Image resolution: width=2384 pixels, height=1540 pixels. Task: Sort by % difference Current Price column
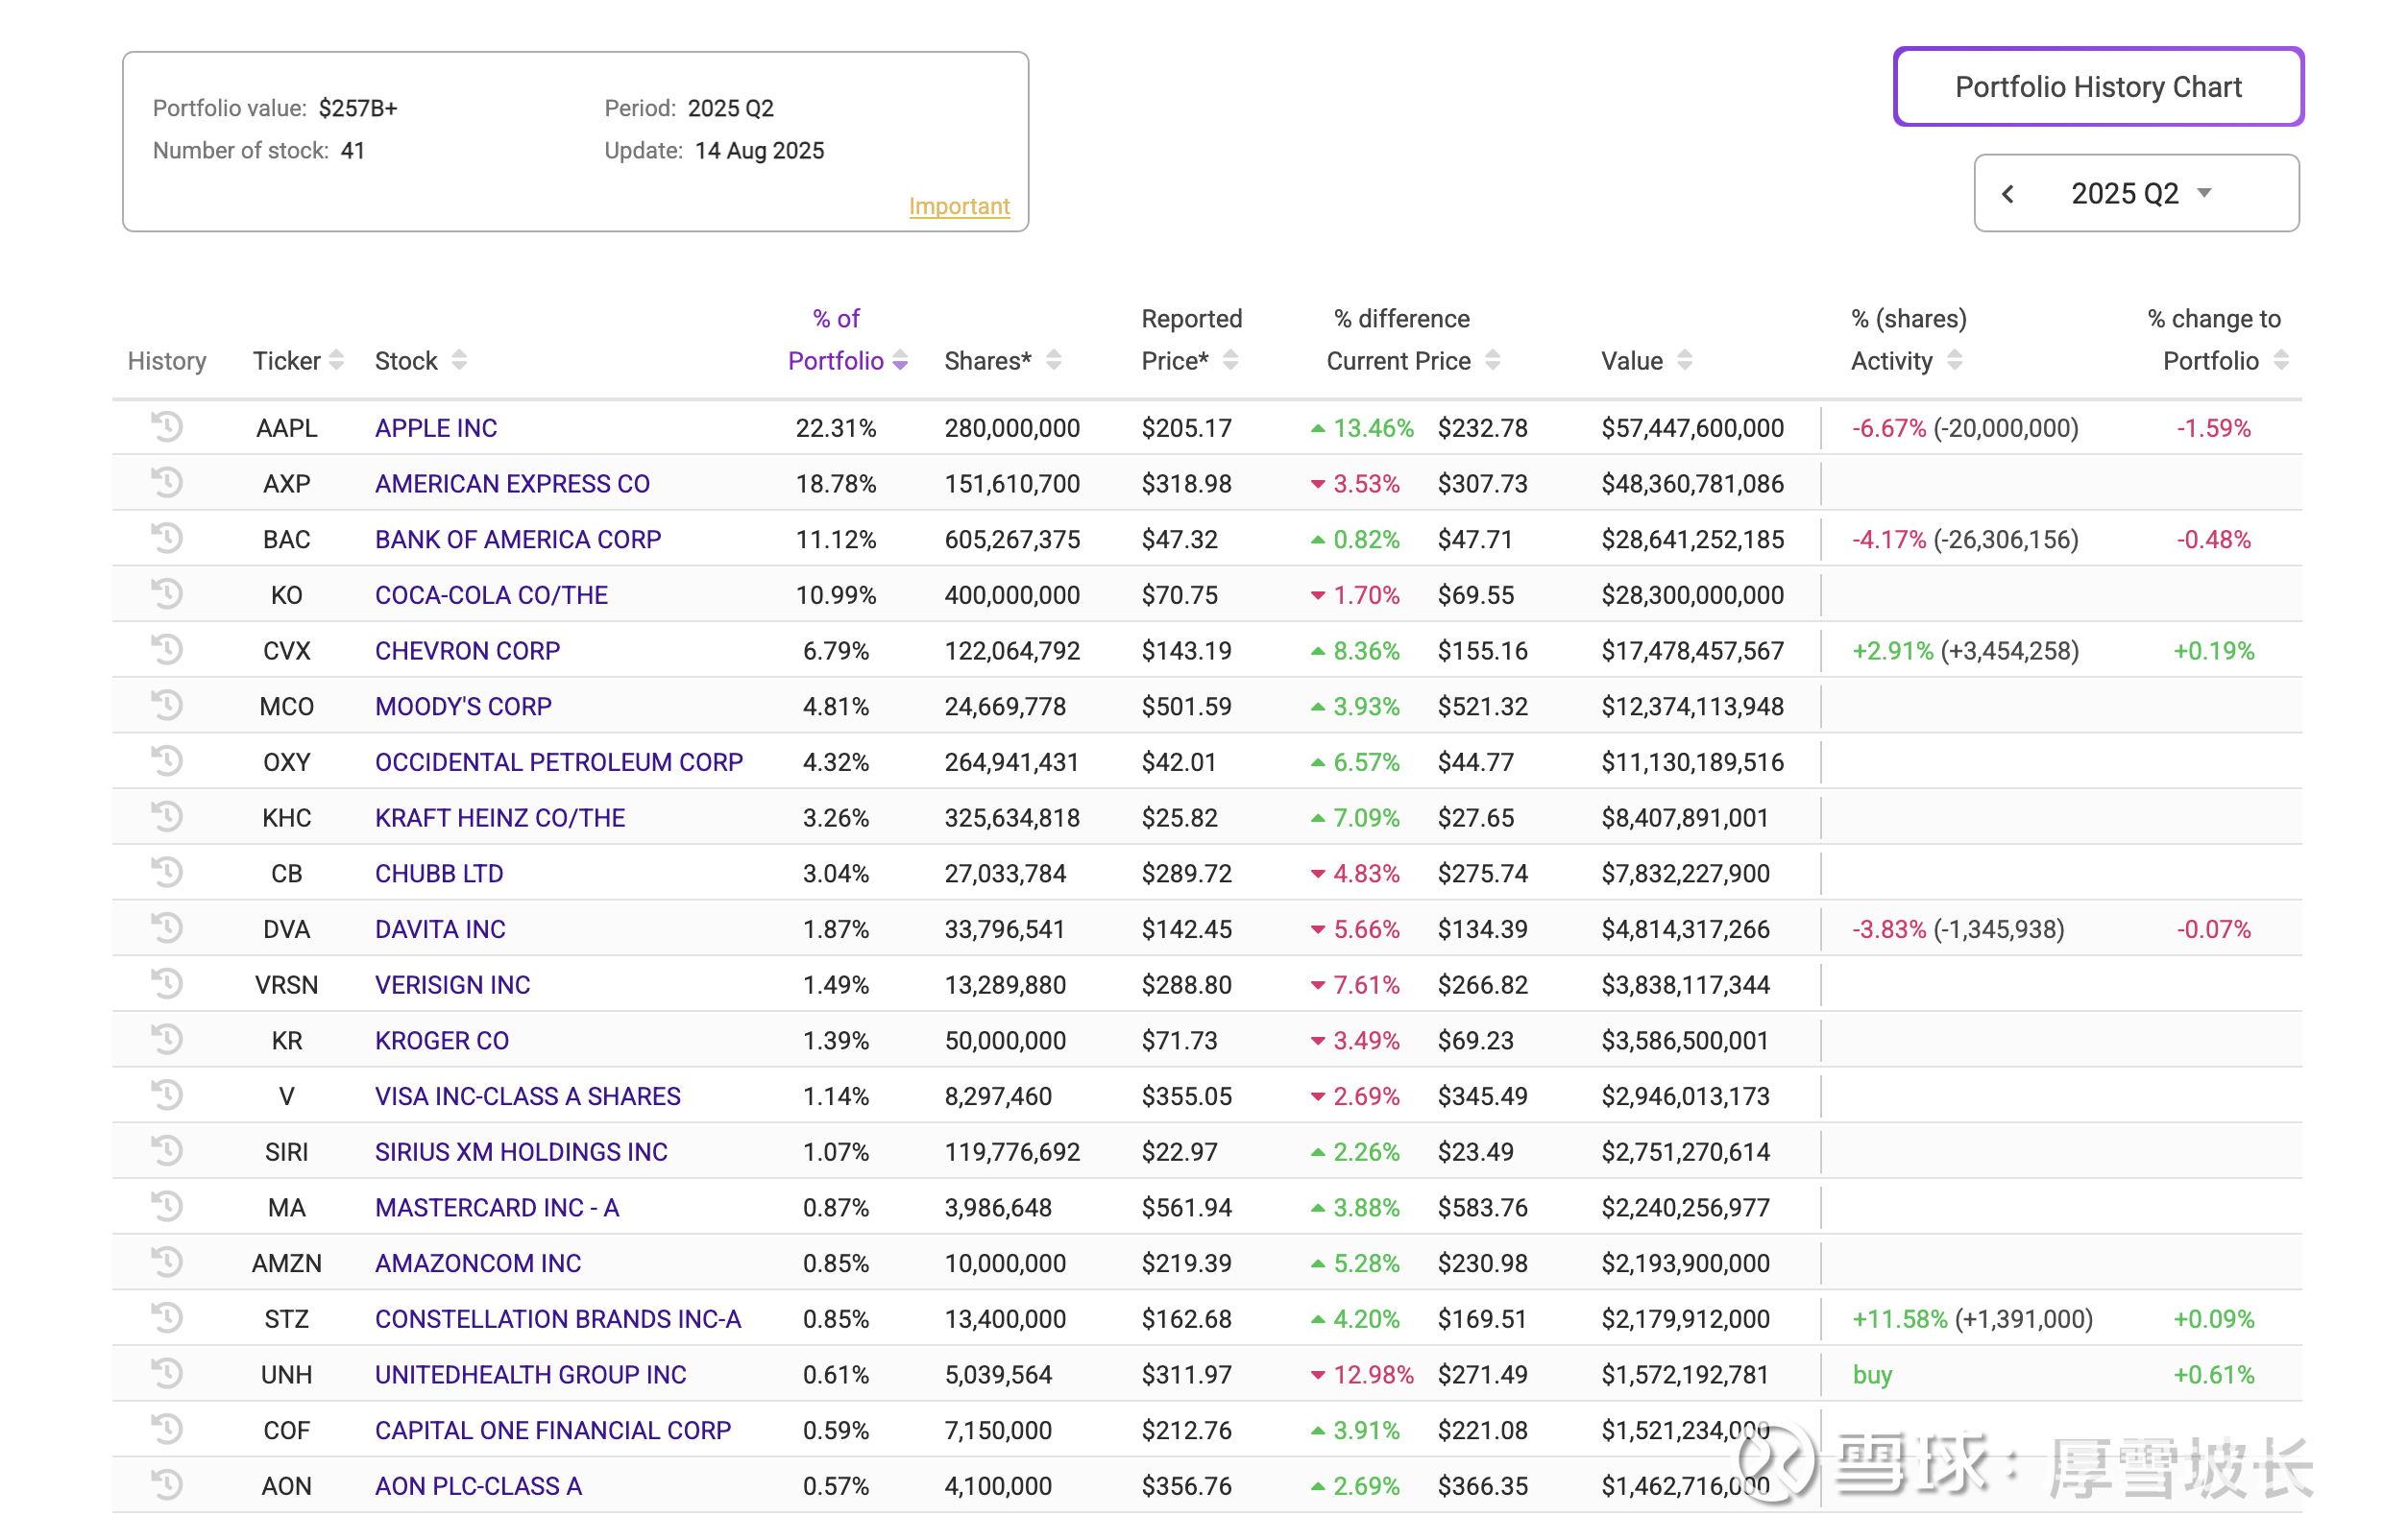coord(1413,340)
